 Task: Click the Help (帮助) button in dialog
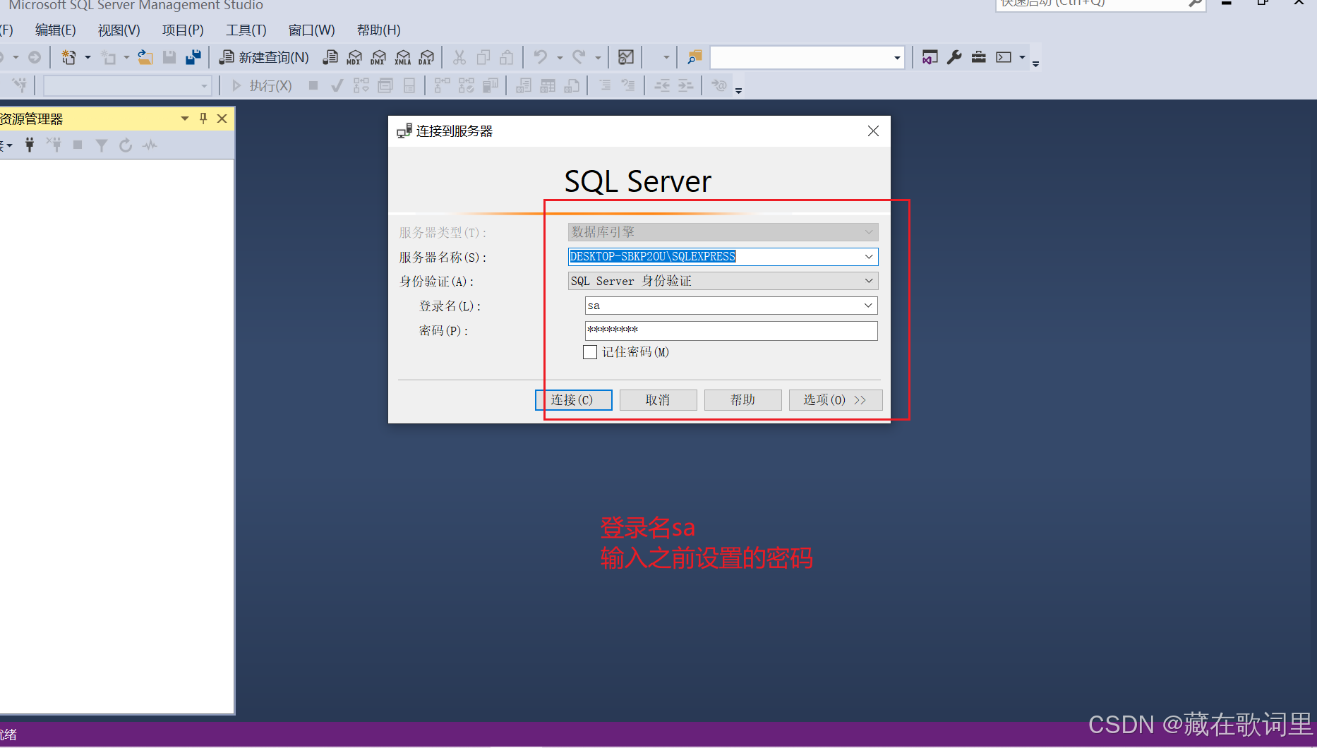point(742,400)
